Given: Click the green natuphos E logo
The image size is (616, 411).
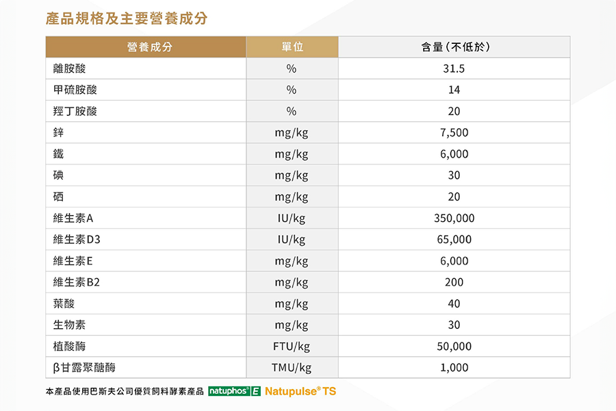Looking at the screenshot, I should 234,391.
